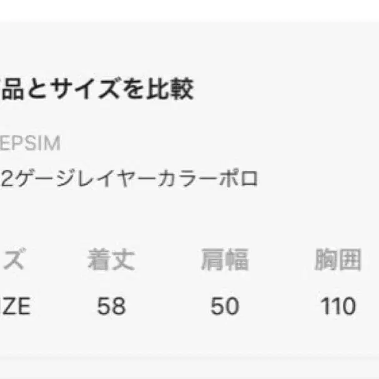This screenshot has height=379, width=379.
Task: Select the ZE size row label
Action: click(16, 306)
